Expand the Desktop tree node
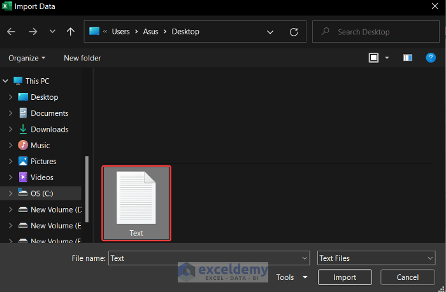446x292 pixels. coord(11,97)
